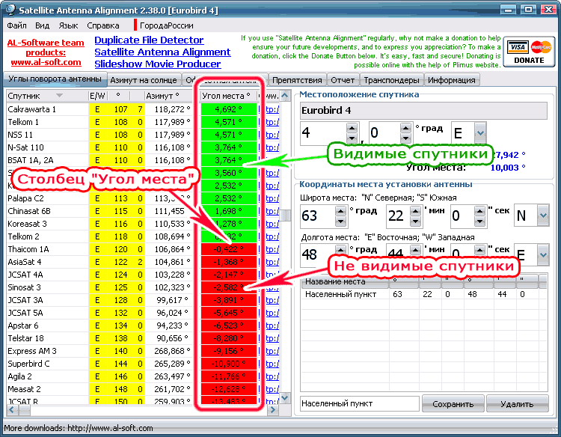The width and height of the screenshot is (561, 437).
Task: Open the Slideshow Movie Producer link
Action: (x=157, y=64)
